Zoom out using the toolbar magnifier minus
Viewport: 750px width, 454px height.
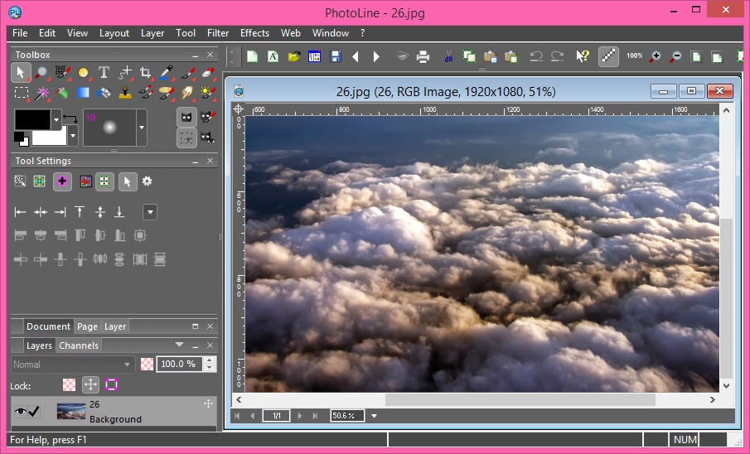point(675,56)
